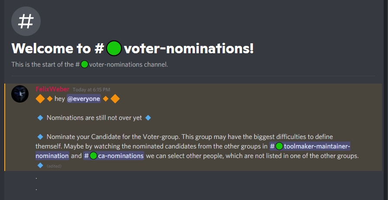Click the large orange diamond ending the greeting line
This screenshot has height=200, width=388.
[115, 99]
